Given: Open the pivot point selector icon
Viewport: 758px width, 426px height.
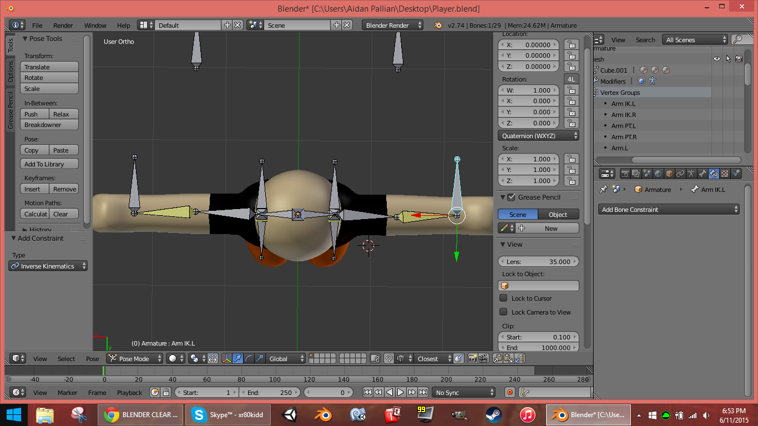Looking at the screenshot, I should (198, 358).
